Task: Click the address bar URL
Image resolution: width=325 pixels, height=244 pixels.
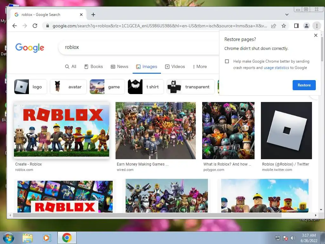Action: [x=160, y=26]
